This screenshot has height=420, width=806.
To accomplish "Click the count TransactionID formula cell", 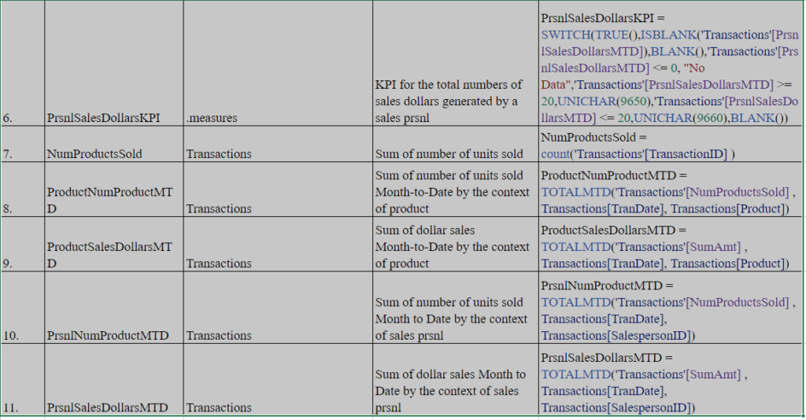I will coord(671,144).
